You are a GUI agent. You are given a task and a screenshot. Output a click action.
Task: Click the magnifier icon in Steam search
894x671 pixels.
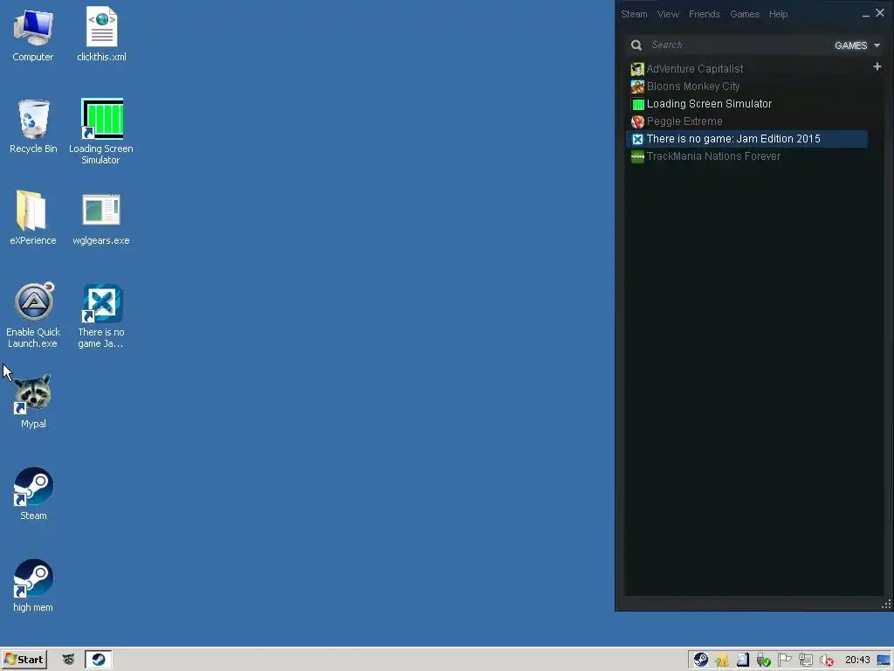point(636,45)
